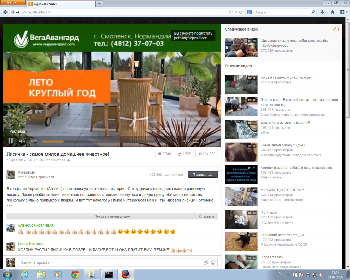Screen dimensions: 350x280
Task: Expand the full description via ellipsis
Action: 9,205
